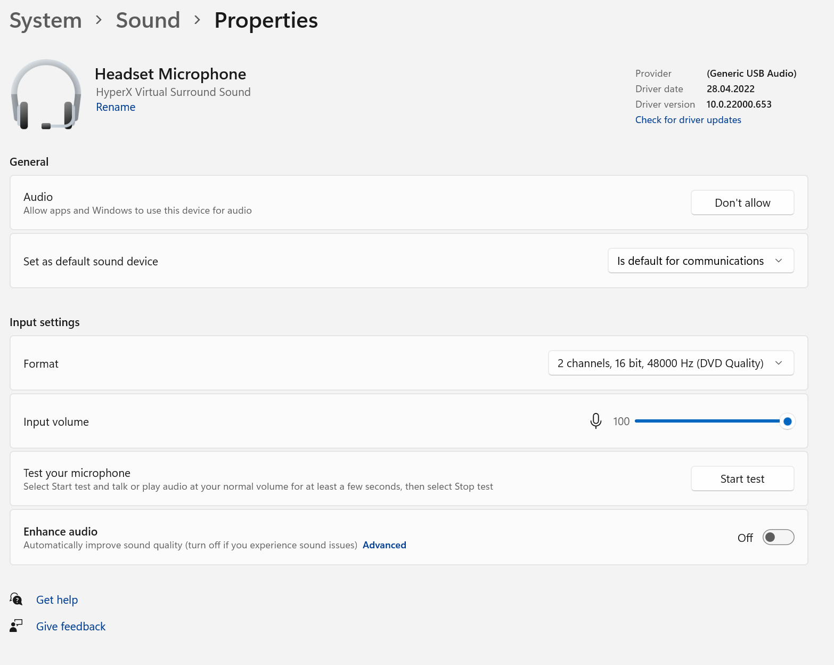Click chevron before Properties in breadcrumb
Image resolution: width=834 pixels, height=665 pixels.
(198, 20)
